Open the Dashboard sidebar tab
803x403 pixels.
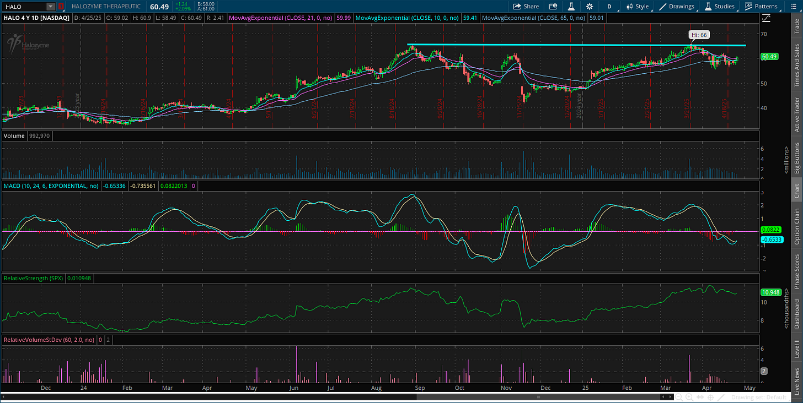(x=796, y=314)
